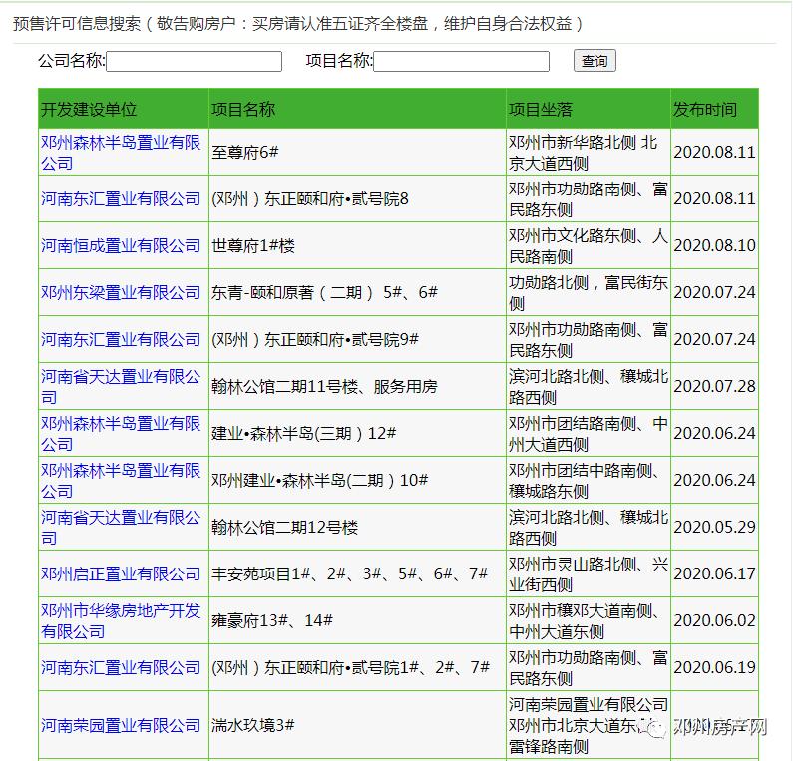The image size is (793, 761).
Task: Click the 查询 search button
Action: 595,61
